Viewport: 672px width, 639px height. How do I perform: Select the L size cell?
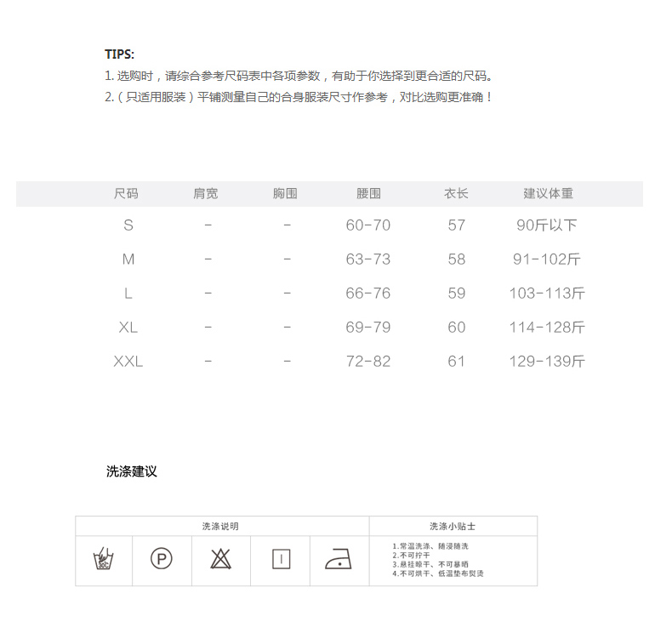[x=128, y=294]
